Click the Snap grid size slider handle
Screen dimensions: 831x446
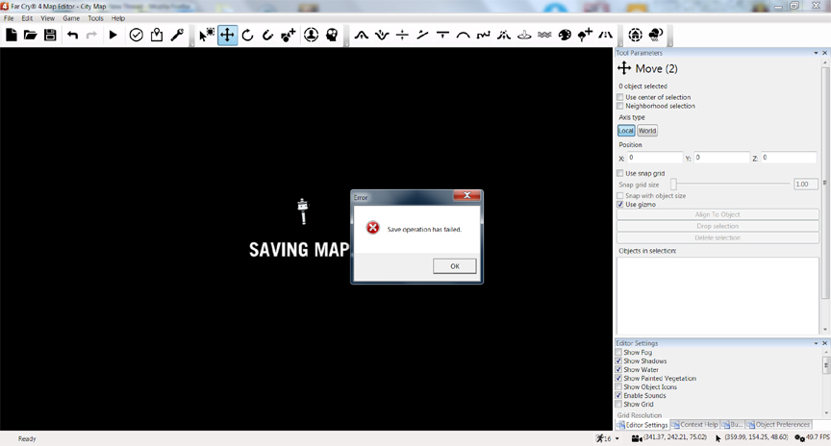pyautogui.click(x=673, y=184)
